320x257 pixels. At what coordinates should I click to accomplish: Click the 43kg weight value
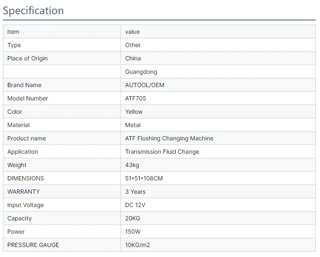coord(132,165)
